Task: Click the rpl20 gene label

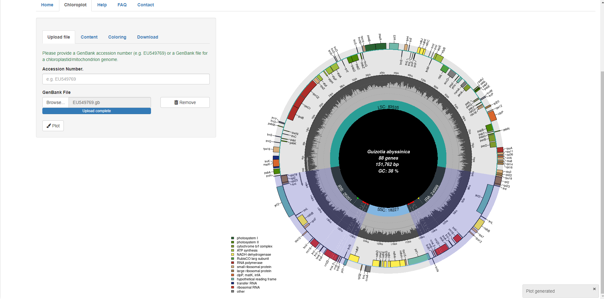Action: (x=496, y=102)
